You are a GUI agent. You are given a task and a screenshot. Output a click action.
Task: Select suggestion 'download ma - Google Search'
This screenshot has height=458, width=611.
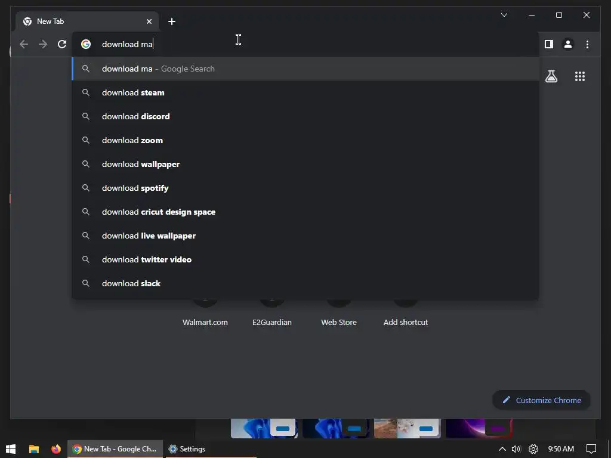[305, 69]
